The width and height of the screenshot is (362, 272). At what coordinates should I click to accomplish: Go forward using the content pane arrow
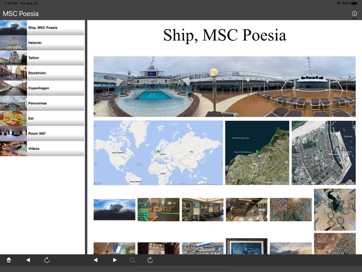pyautogui.click(x=115, y=260)
